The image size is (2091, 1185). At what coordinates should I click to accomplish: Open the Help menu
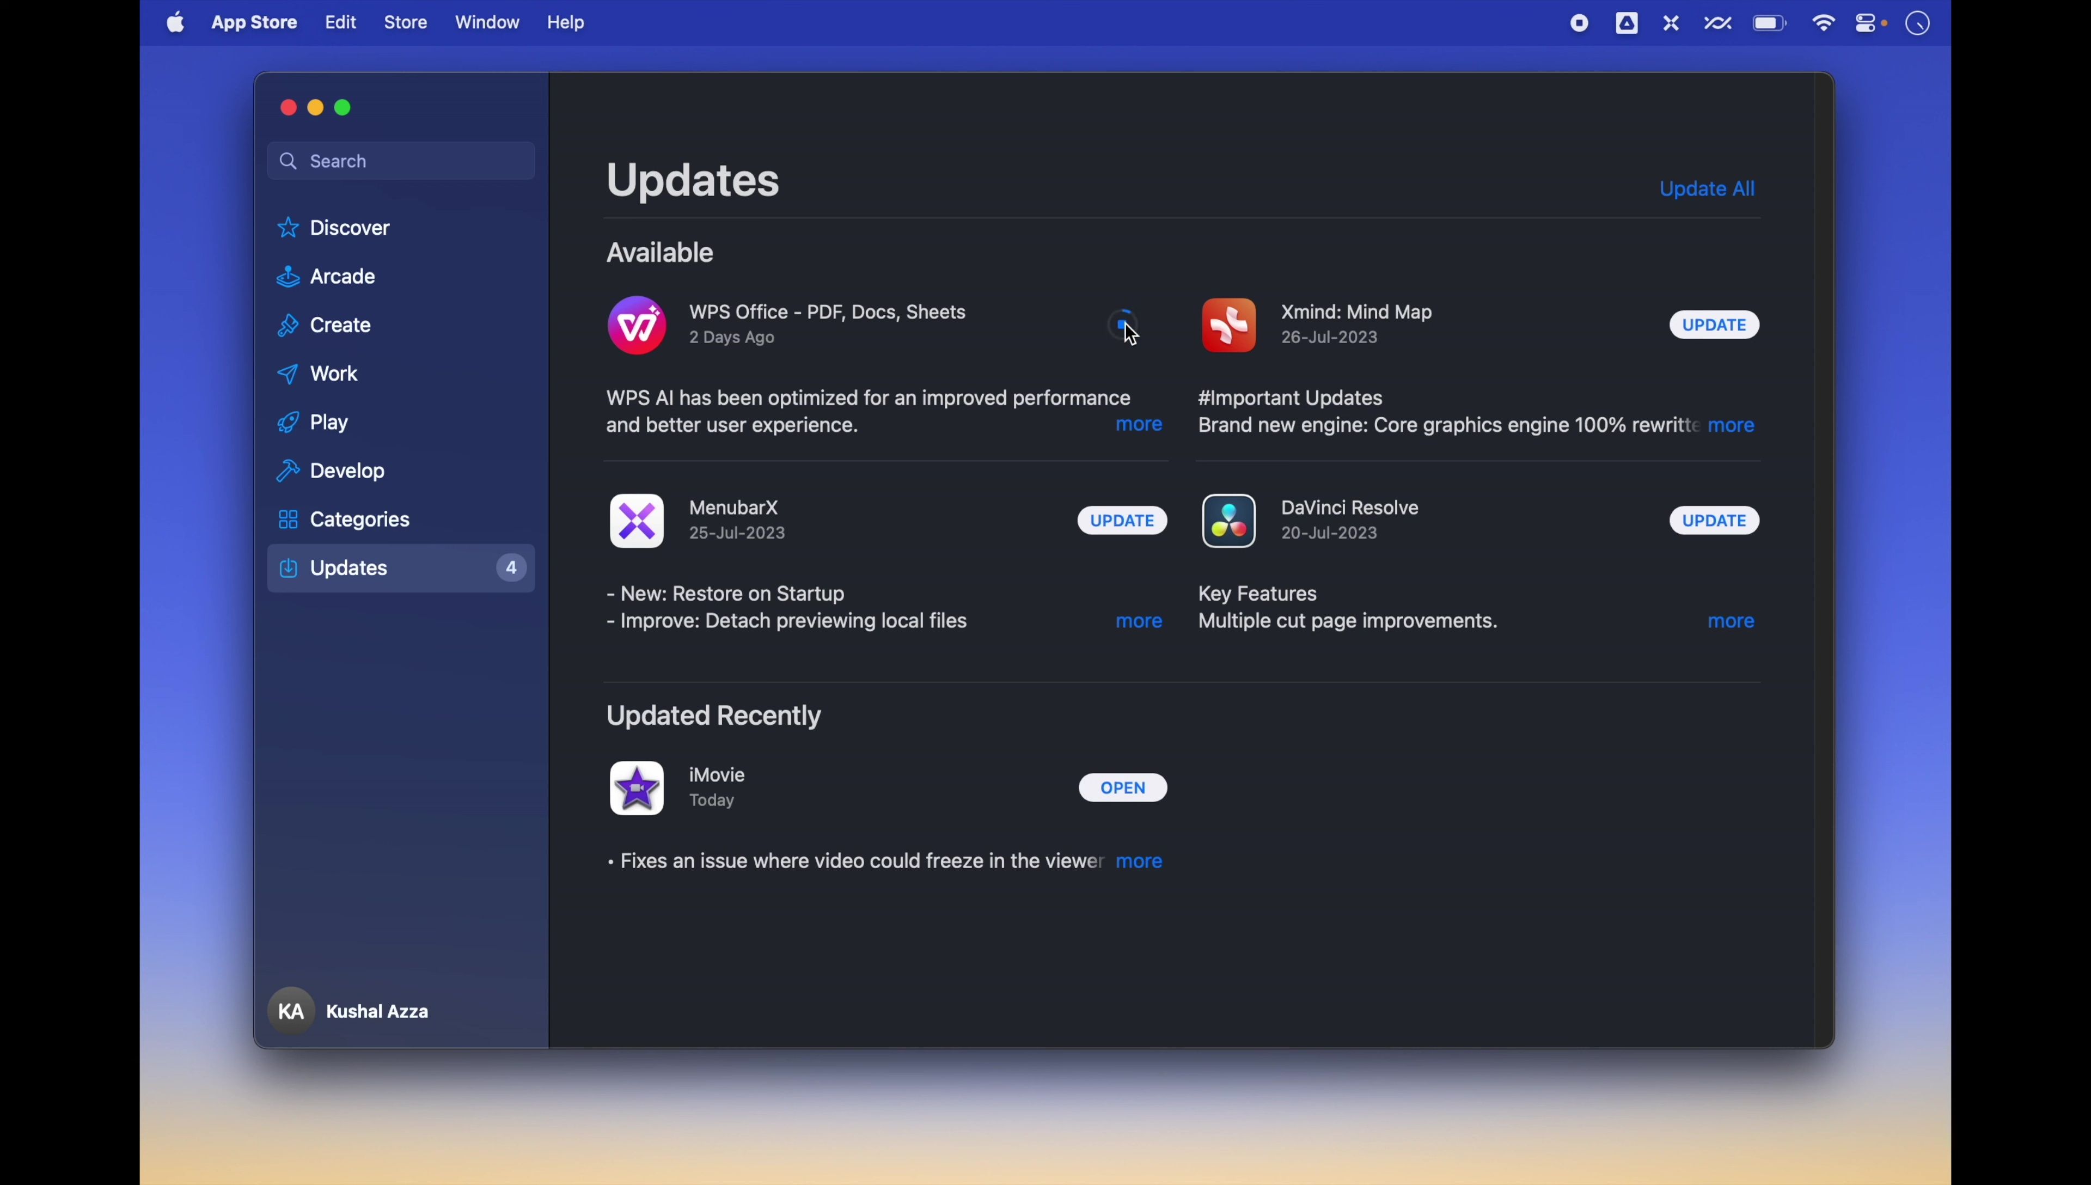[565, 23]
